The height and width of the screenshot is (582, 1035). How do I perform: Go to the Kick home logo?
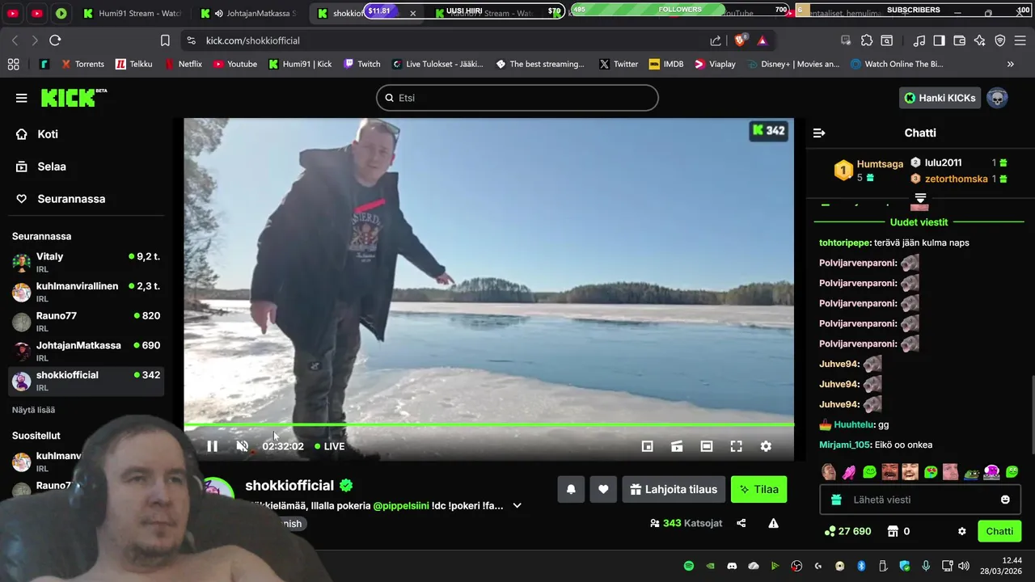[x=74, y=98]
